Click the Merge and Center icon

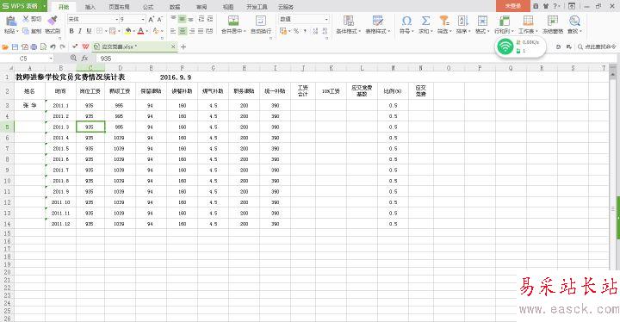(233, 21)
